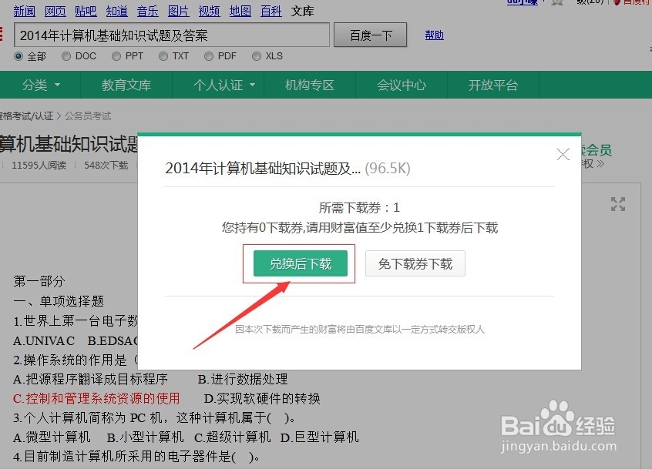Click the red answer C.控制和管理系统资源的使用
The height and width of the screenshot is (469, 652).
point(96,399)
